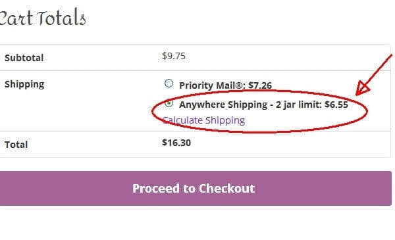Click the Subtotal row label
Image resolution: width=395 pixels, height=240 pixels.
[x=24, y=58]
